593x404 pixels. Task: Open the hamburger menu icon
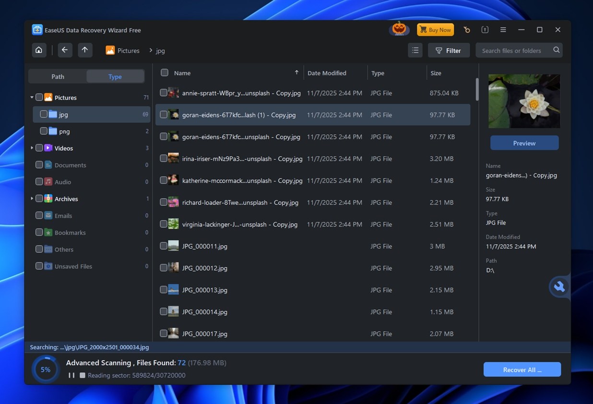coord(503,29)
